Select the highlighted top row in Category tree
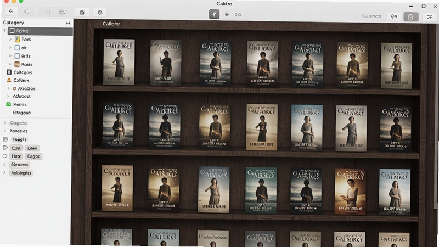439x247 pixels. (40, 31)
